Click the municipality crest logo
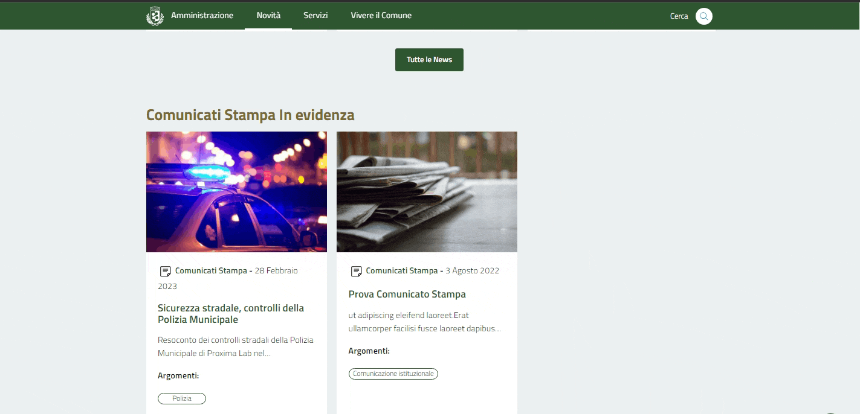This screenshot has height=414, width=860. [x=155, y=16]
